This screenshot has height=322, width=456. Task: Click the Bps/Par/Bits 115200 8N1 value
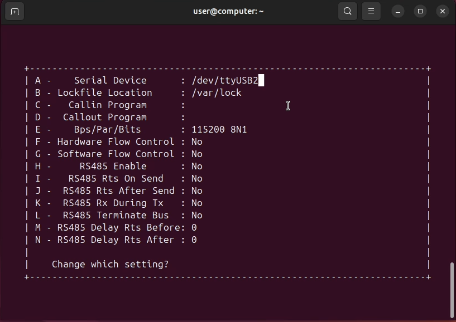[x=219, y=130]
